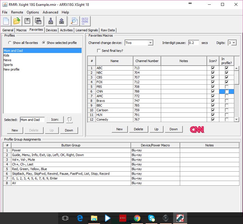243x224 pixels.
Task: Open the Advanced menu
Action: (x=50, y=12)
